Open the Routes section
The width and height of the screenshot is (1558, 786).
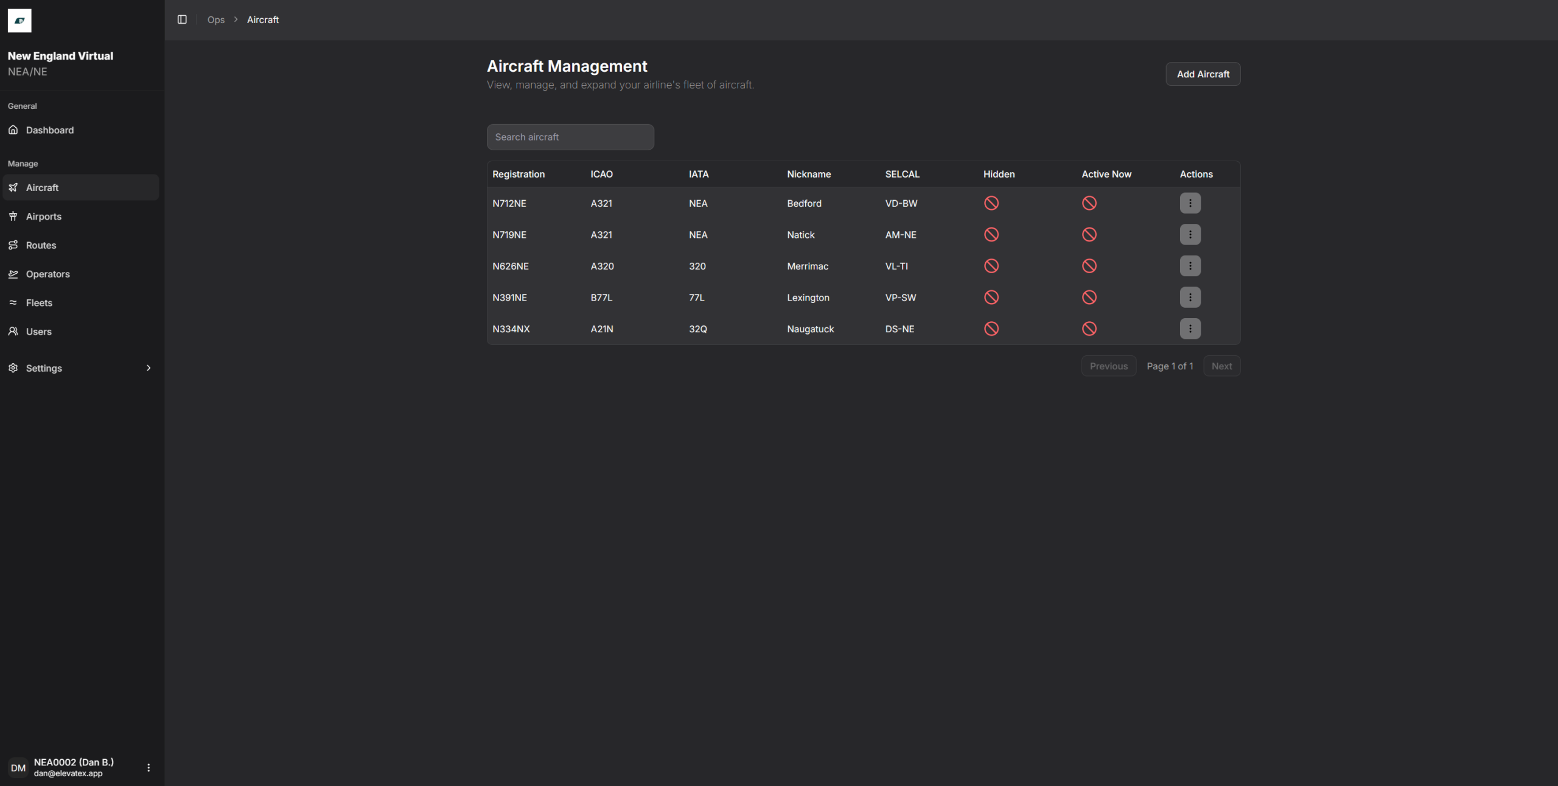(41, 245)
